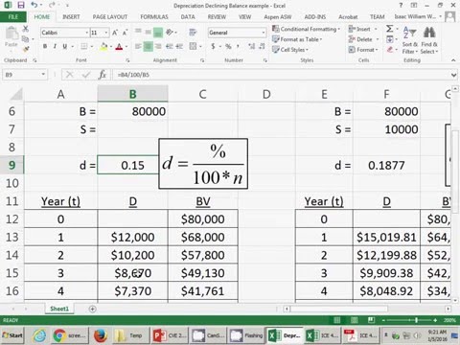Click Delete cells button

pyautogui.click(x=363, y=39)
